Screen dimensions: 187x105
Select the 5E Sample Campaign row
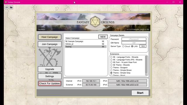[x=86, y=41]
